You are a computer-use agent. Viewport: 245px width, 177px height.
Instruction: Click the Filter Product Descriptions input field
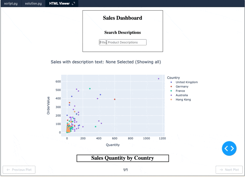click(123, 42)
